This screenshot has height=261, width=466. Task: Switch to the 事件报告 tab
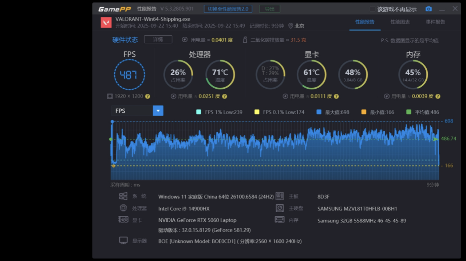click(x=435, y=22)
